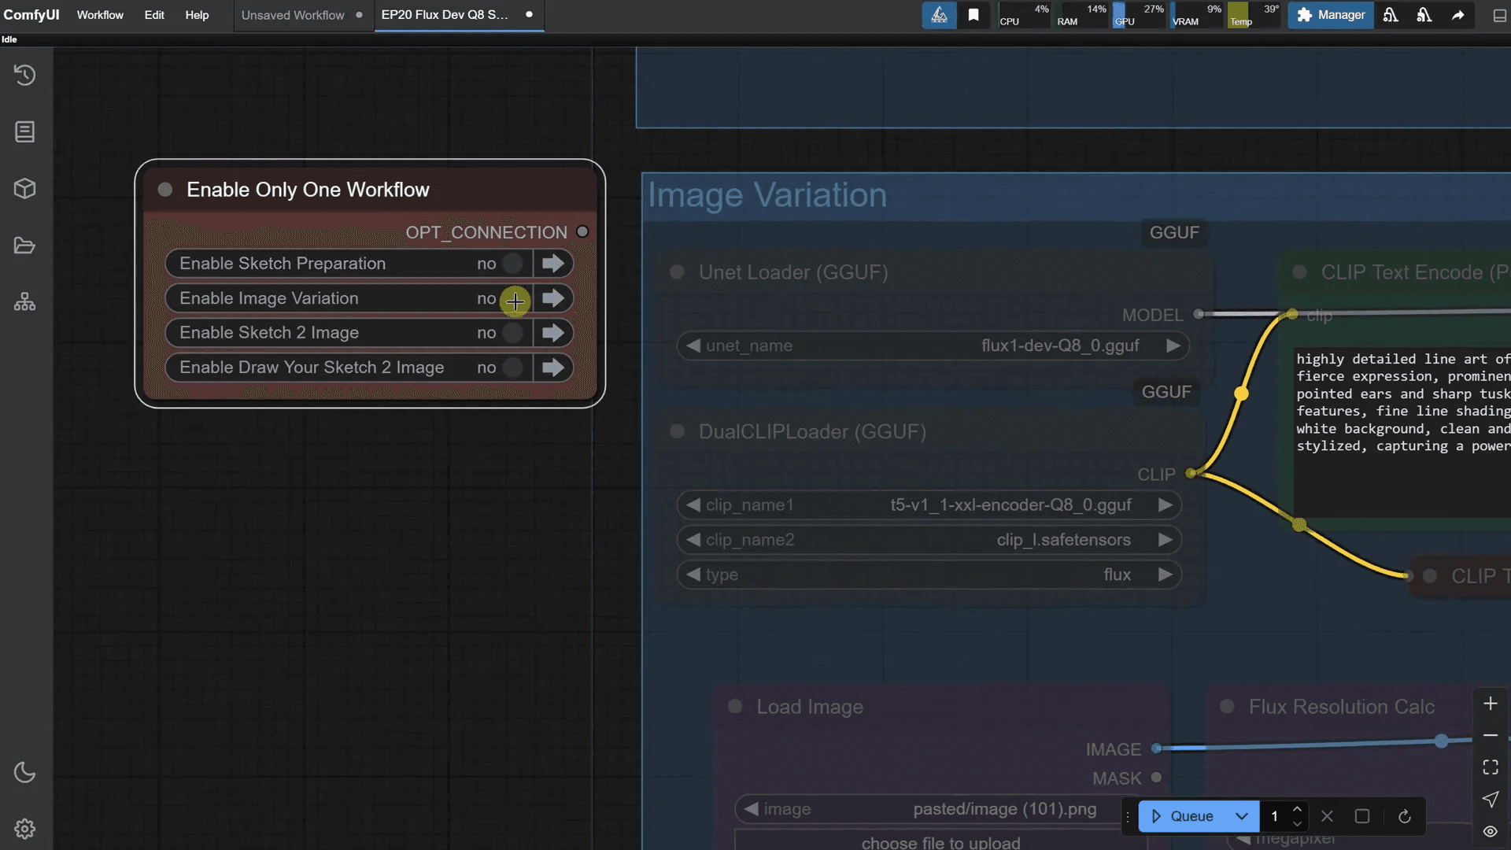Click choose file to upload button
Image resolution: width=1511 pixels, height=850 pixels.
click(x=940, y=841)
